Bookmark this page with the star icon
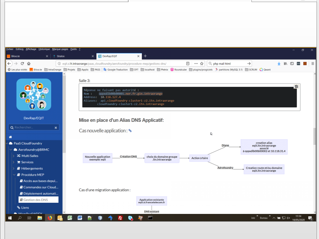 coord(202,64)
